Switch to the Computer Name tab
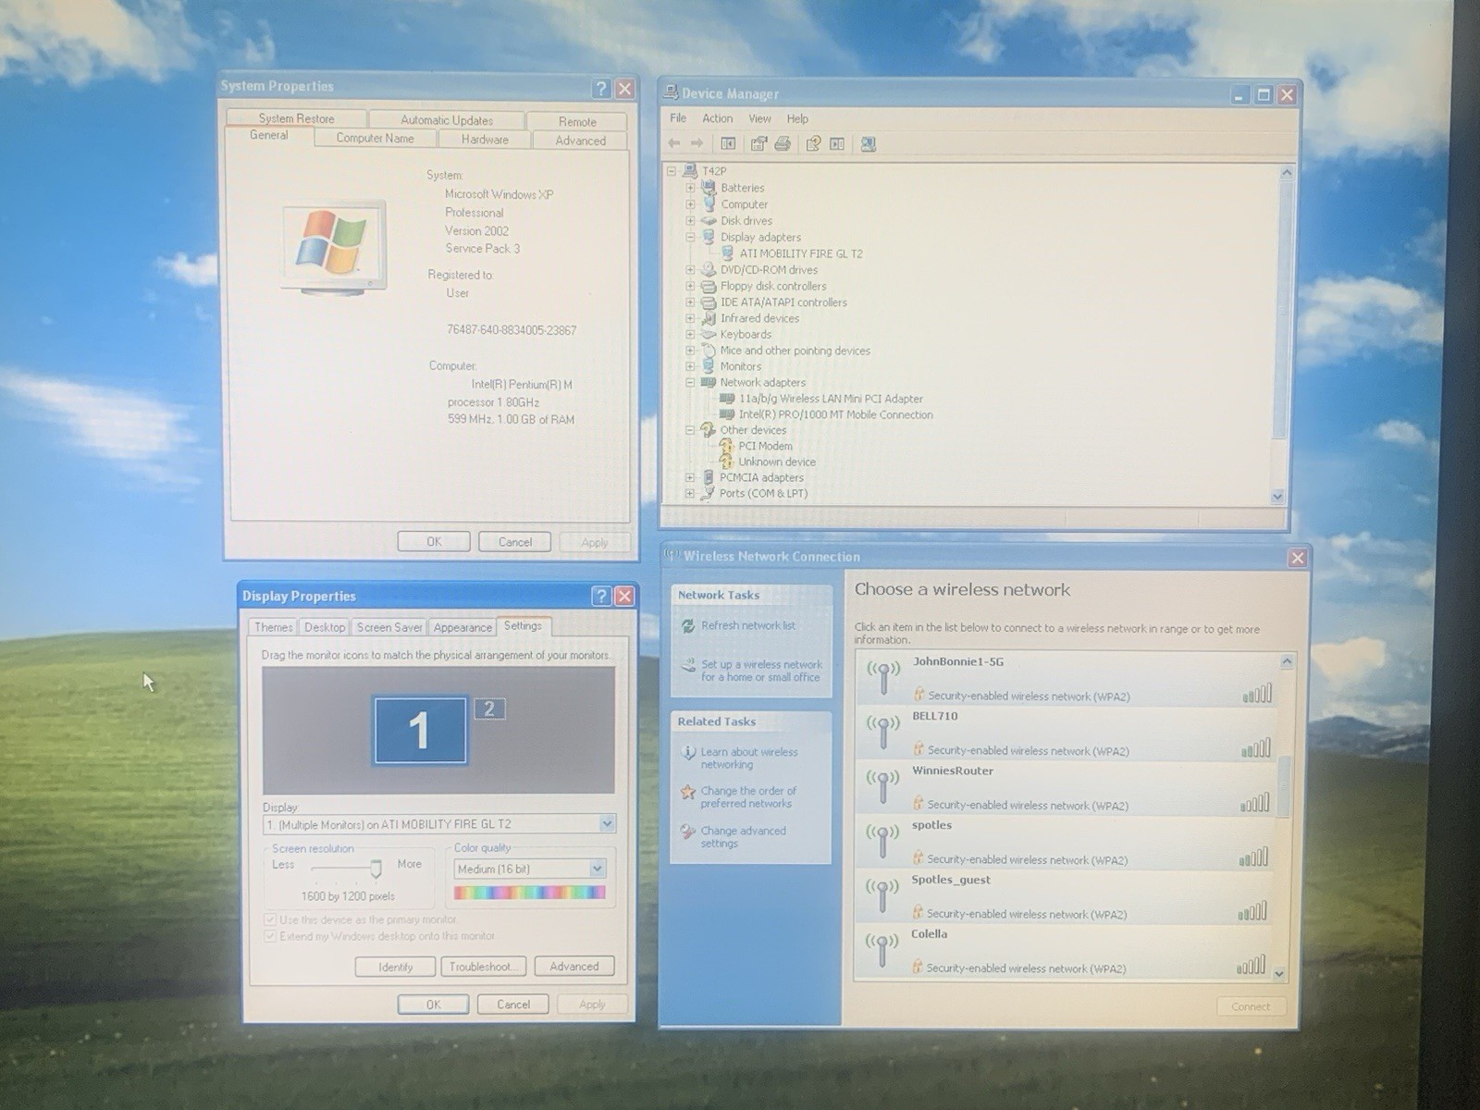Screen dimensions: 1480x1110 click(375, 138)
